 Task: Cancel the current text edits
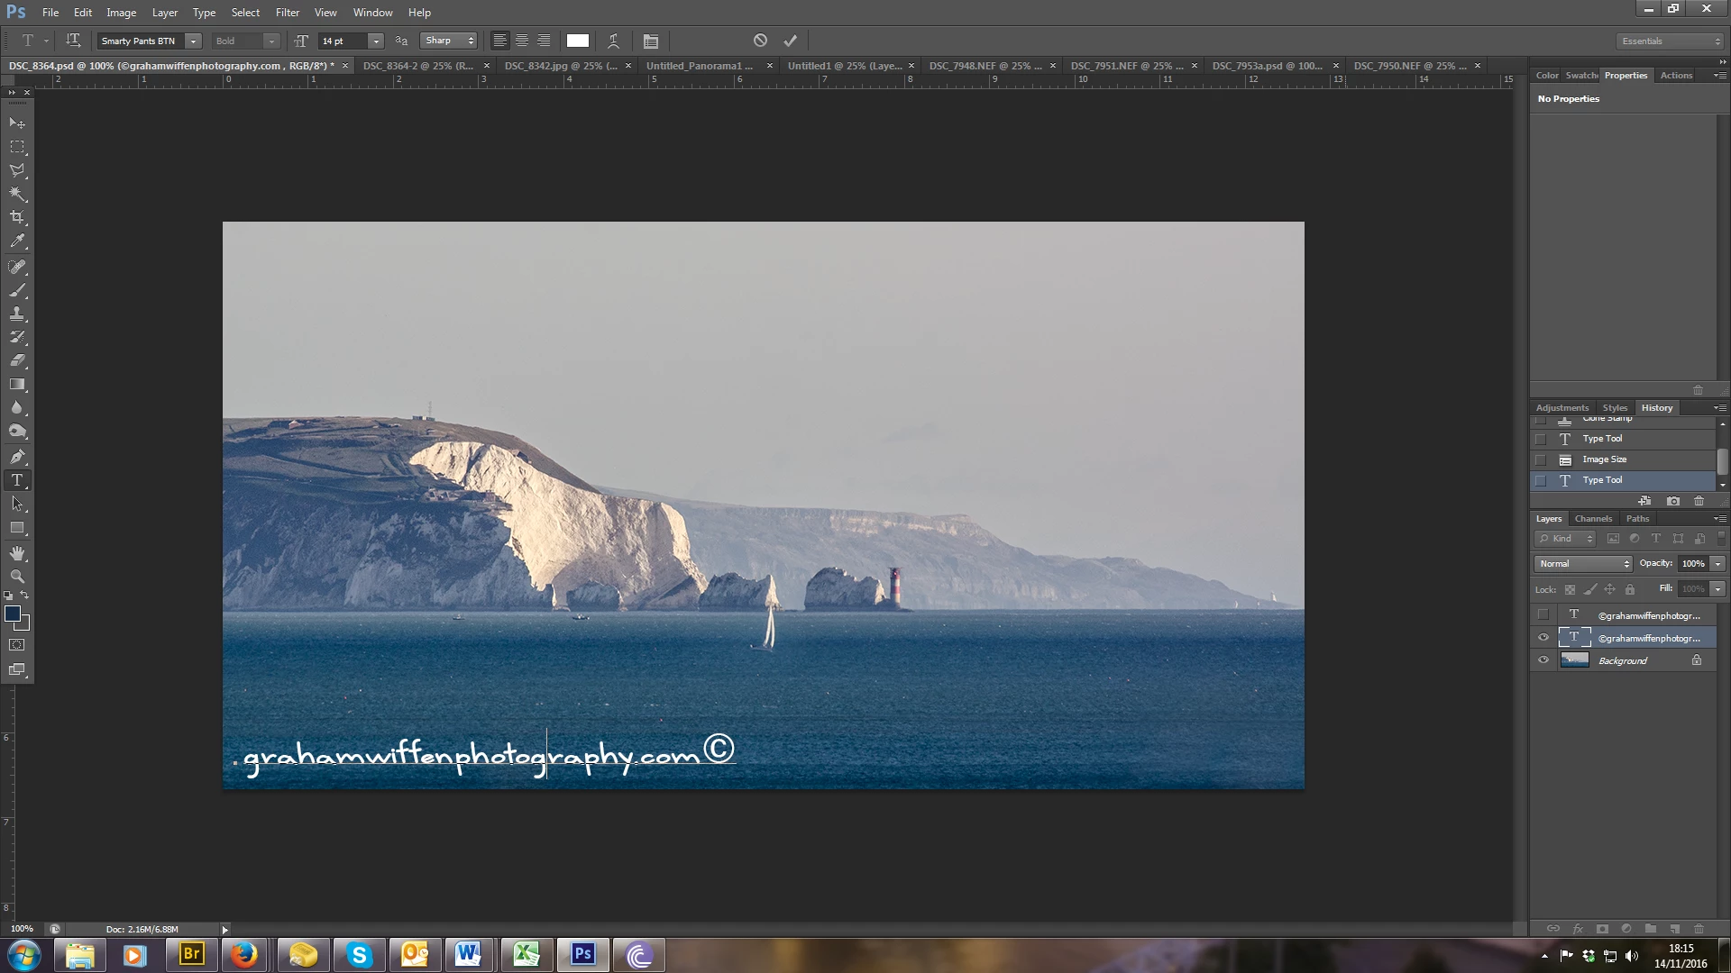coord(760,41)
